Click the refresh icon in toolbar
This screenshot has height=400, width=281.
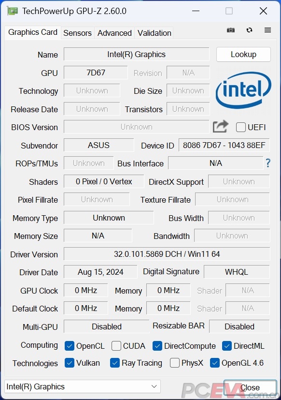pyautogui.click(x=249, y=30)
